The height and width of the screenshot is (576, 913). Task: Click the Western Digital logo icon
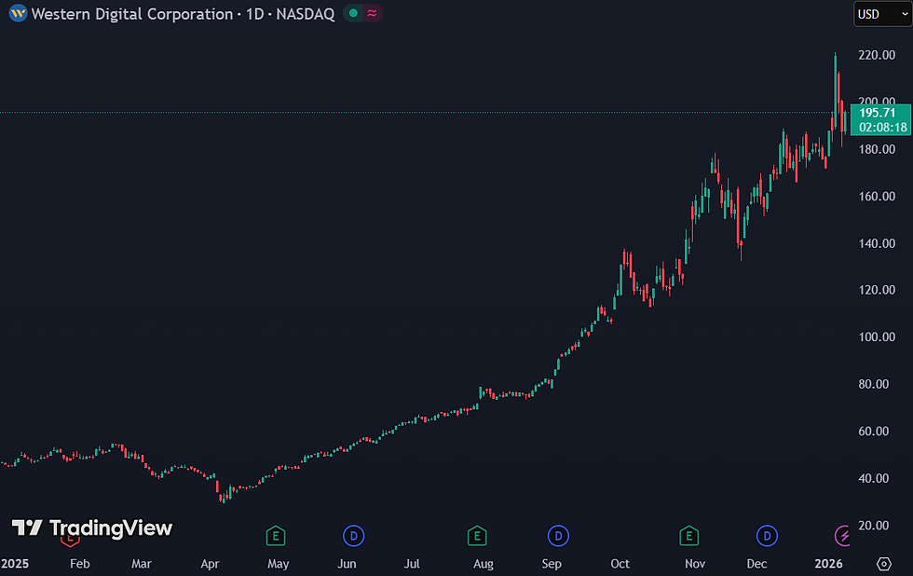(x=18, y=13)
